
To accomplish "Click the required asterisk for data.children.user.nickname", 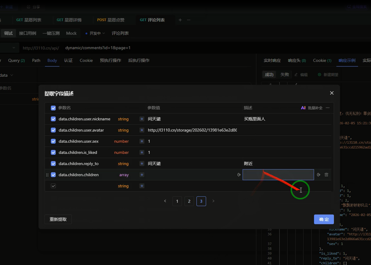I will pyautogui.click(x=142, y=119).
